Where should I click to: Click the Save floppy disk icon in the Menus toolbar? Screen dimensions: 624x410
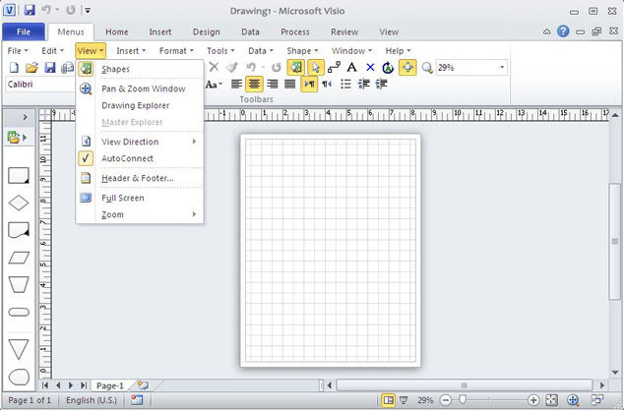click(50, 68)
